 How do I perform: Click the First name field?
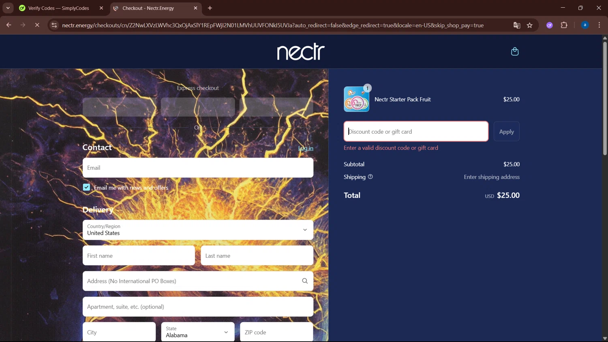click(139, 256)
